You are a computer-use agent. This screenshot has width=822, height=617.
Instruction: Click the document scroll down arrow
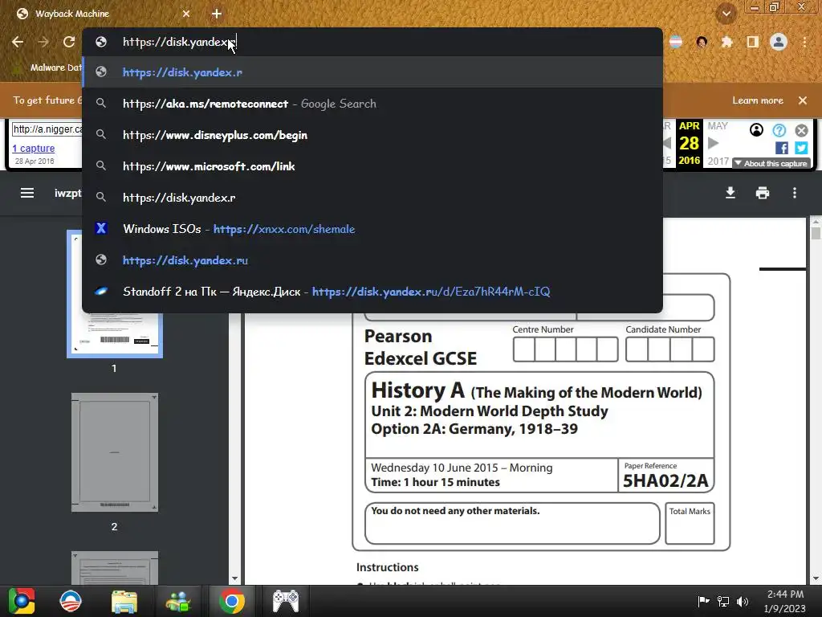click(816, 578)
